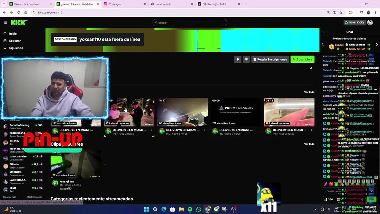380x214 pixels.
Task: Click Mostrar más in sidebar
Action: (9, 197)
